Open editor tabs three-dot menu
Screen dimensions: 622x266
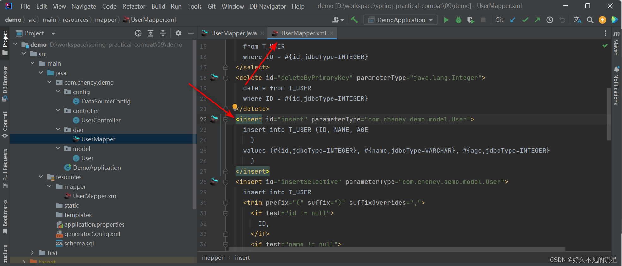pos(605,33)
